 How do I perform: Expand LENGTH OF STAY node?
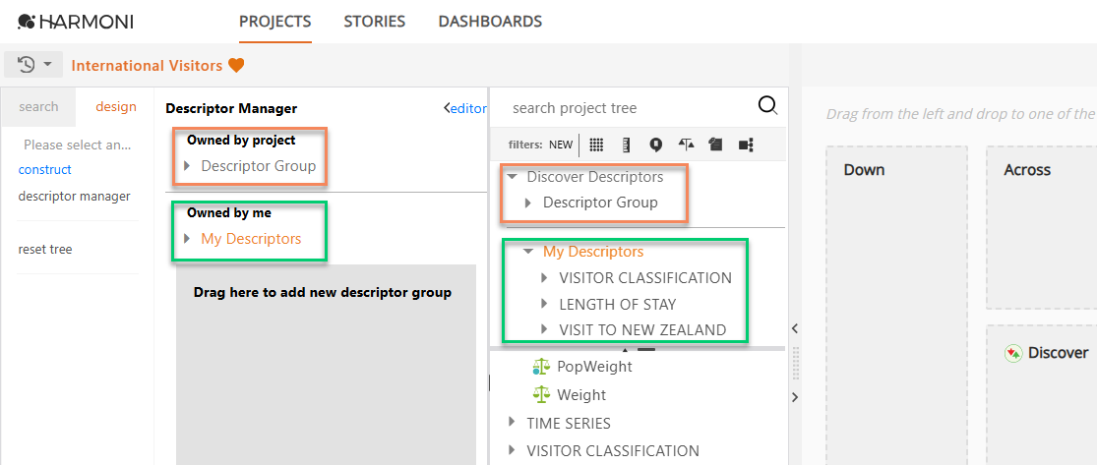click(x=545, y=304)
